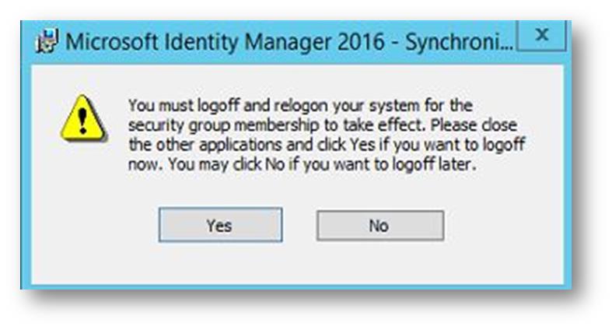Click the truncated 'Synchroni...' title text
The width and height of the screenshot is (612, 330).
pyautogui.click(x=459, y=42)
